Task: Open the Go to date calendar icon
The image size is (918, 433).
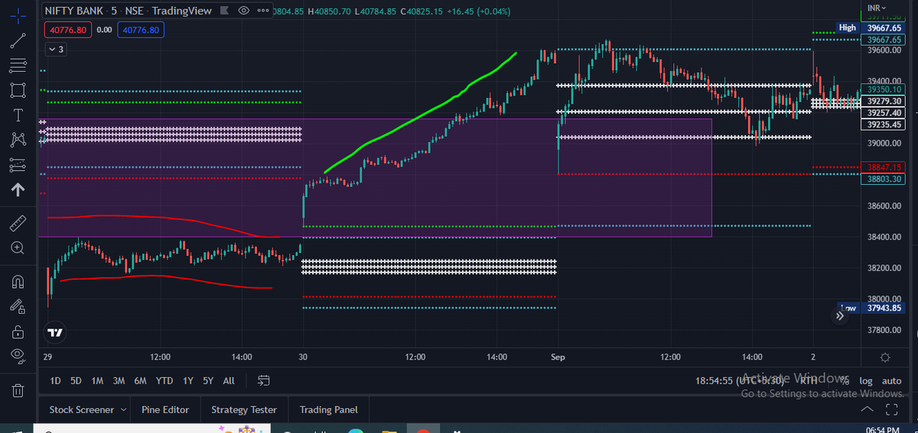Action: pos(264,380)
